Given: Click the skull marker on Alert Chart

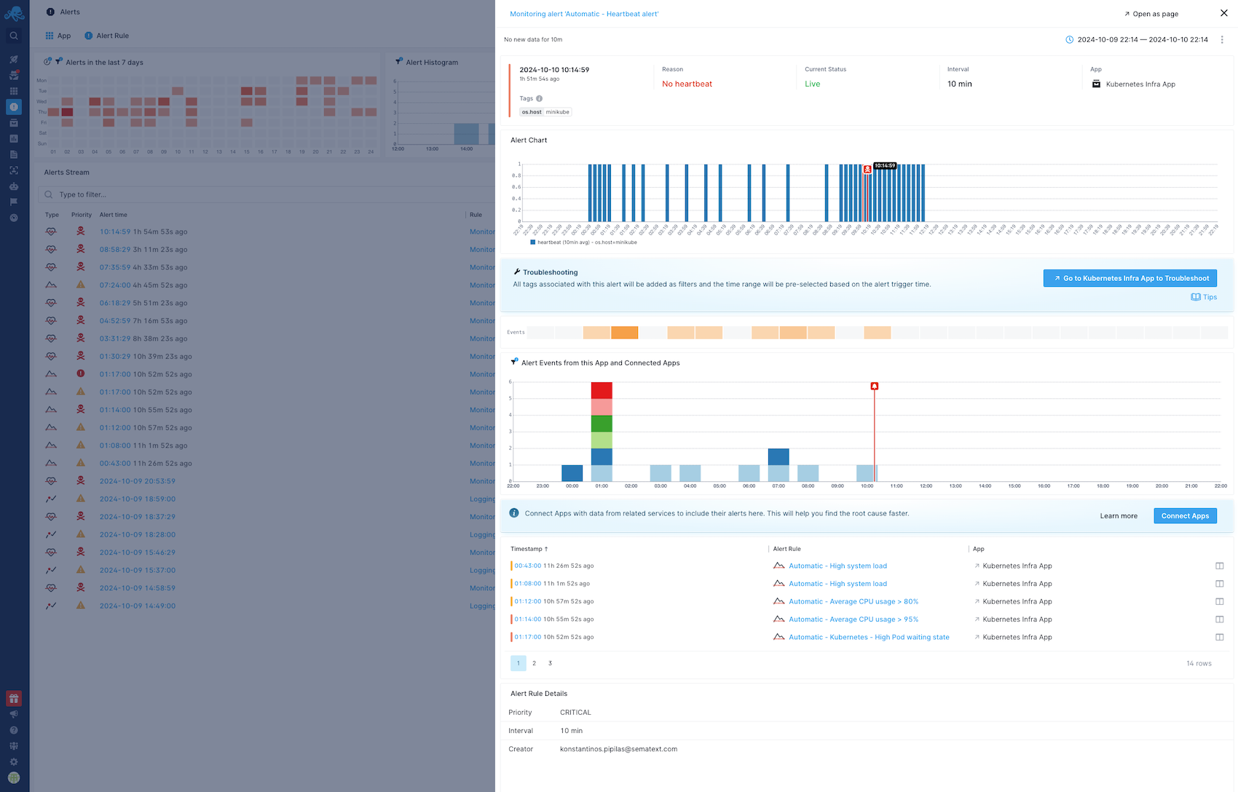Looking at the screenshot, I should pos(867,169).
